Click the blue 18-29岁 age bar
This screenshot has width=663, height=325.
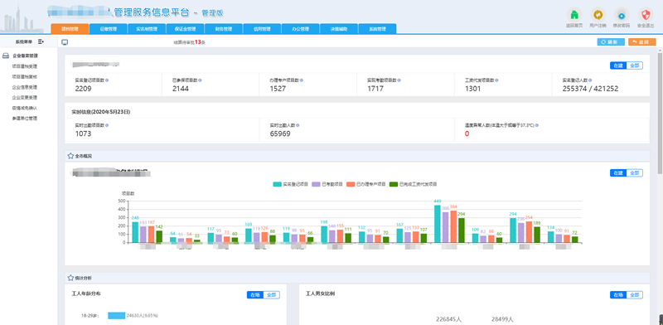click(x=116, y=316)
